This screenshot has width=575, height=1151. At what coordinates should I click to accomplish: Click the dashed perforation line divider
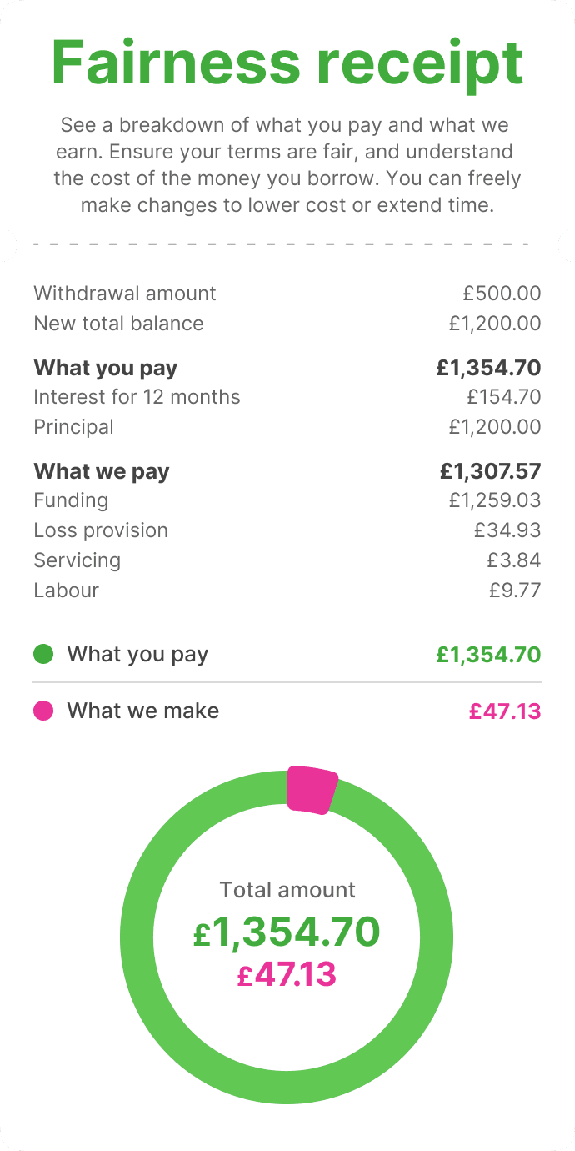[287, 244]
